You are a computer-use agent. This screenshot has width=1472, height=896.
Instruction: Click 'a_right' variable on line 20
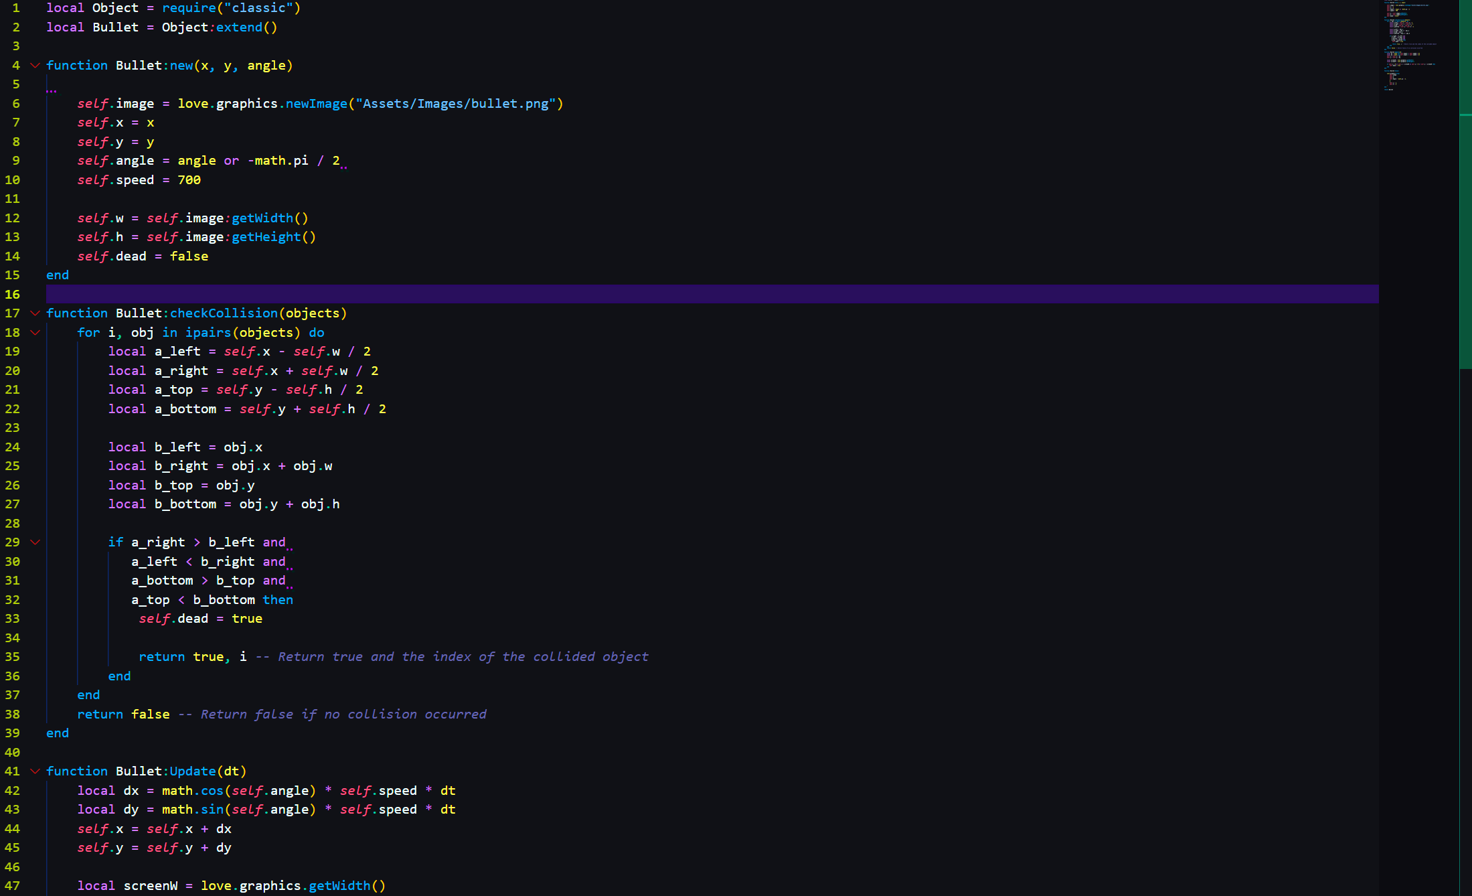[181, 371]
